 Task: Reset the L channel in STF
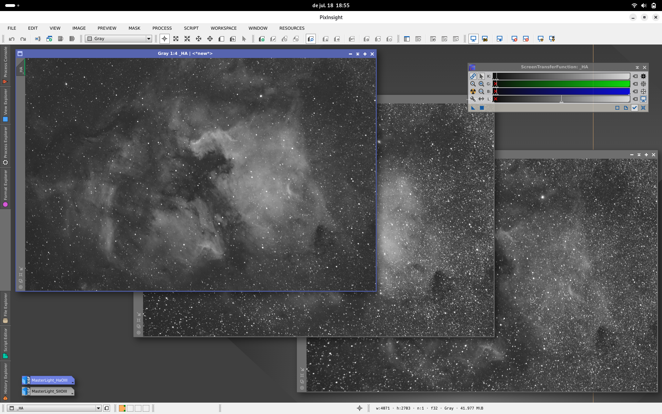635,99
